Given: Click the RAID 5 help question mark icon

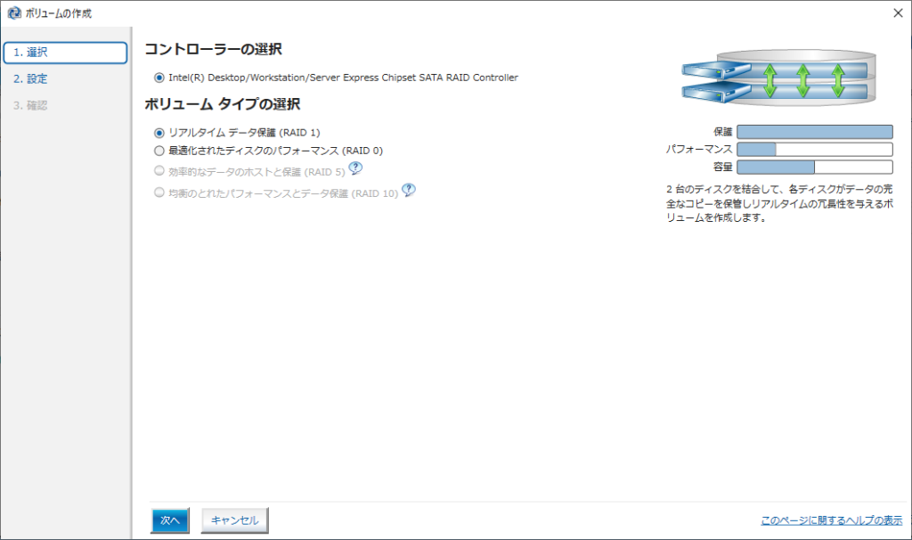Looking at the screenshot, I should 355,168.
